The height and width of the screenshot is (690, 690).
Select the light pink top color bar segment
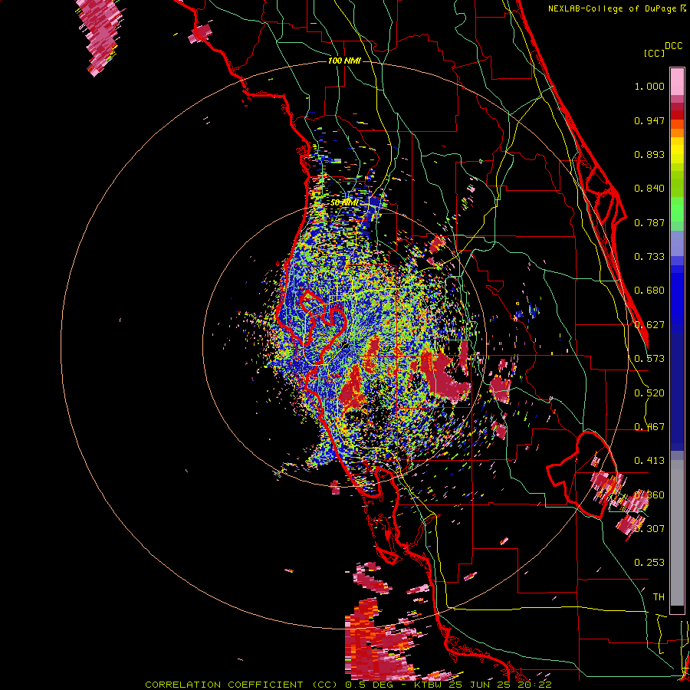(x=677, y=82)
